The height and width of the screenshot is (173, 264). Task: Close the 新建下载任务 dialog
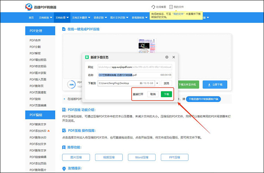pos(174,57)
